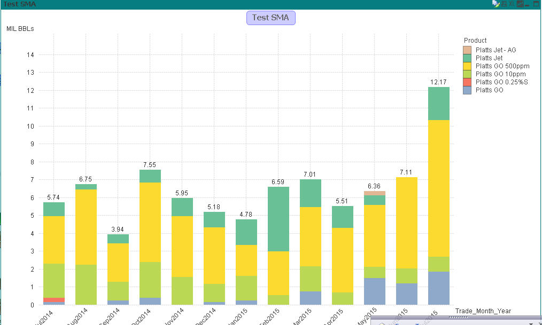This screenshot has height=325, width=542.
Task: Click the green Platts Jet segment of the 12.17 bar
Action: pyautogui.click(x=439, y=104)
